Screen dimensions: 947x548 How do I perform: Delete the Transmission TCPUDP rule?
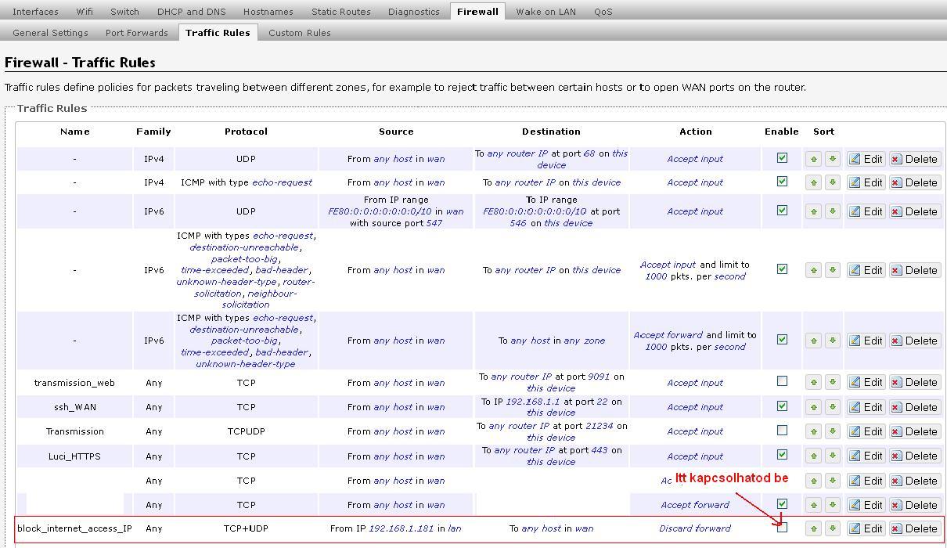914,431
